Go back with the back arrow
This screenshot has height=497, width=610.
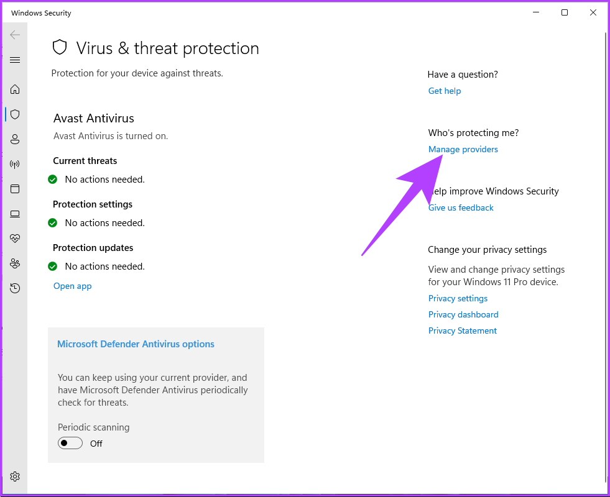pos(15,35)
